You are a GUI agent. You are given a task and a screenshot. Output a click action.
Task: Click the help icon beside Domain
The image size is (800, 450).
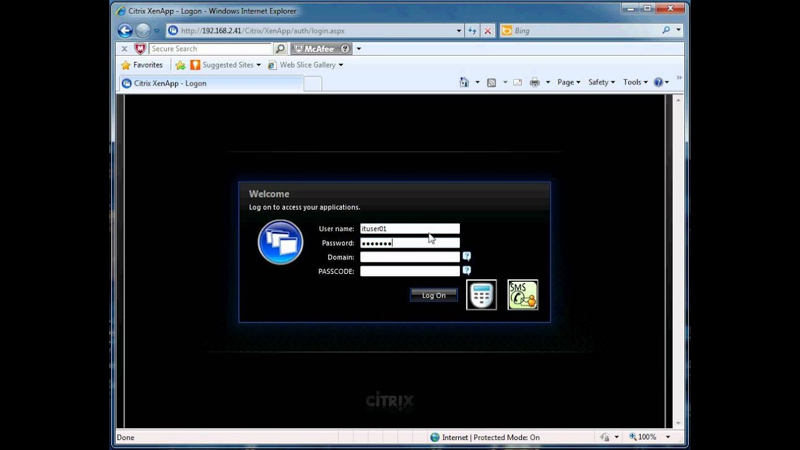coord(467,256)
